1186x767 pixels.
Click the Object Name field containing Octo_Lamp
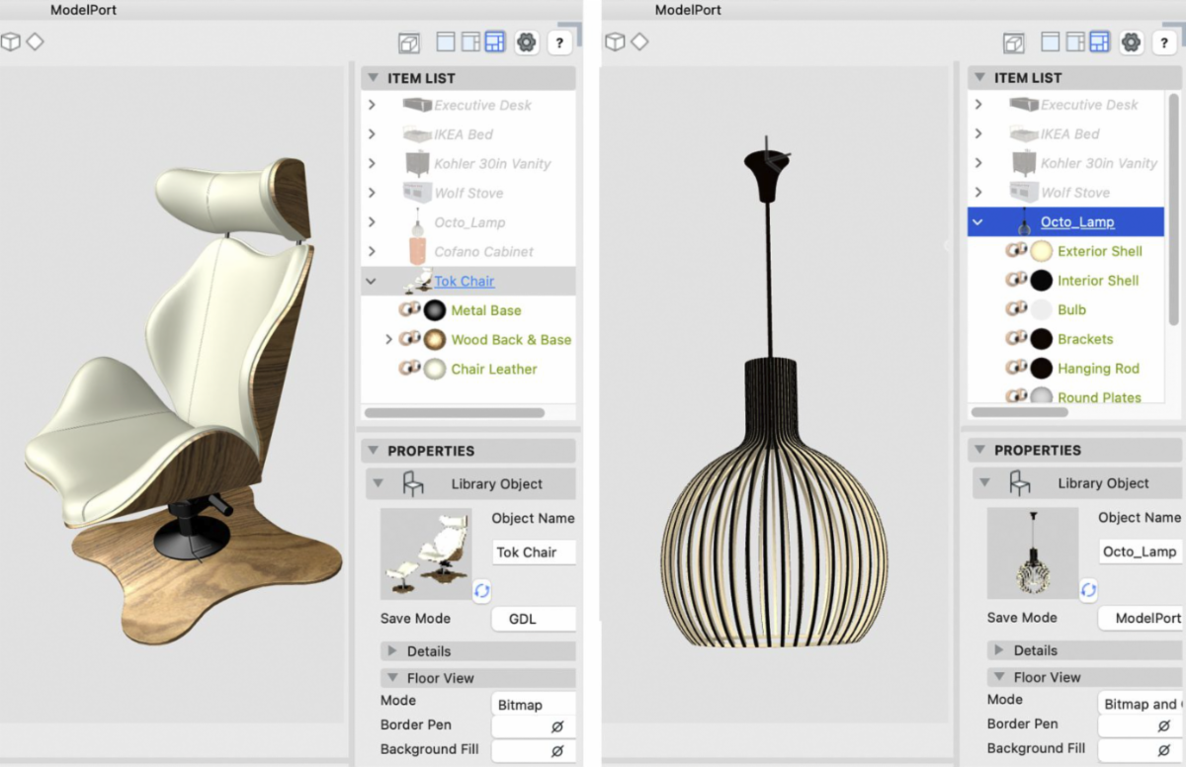pyautogui.click(x=1139, y=552)
